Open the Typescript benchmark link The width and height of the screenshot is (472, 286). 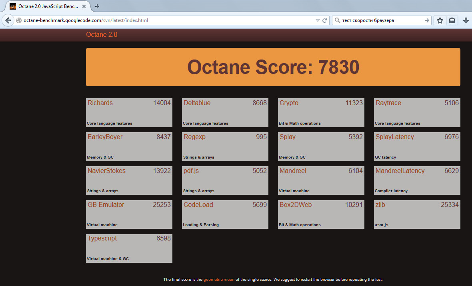pos(102,238)
